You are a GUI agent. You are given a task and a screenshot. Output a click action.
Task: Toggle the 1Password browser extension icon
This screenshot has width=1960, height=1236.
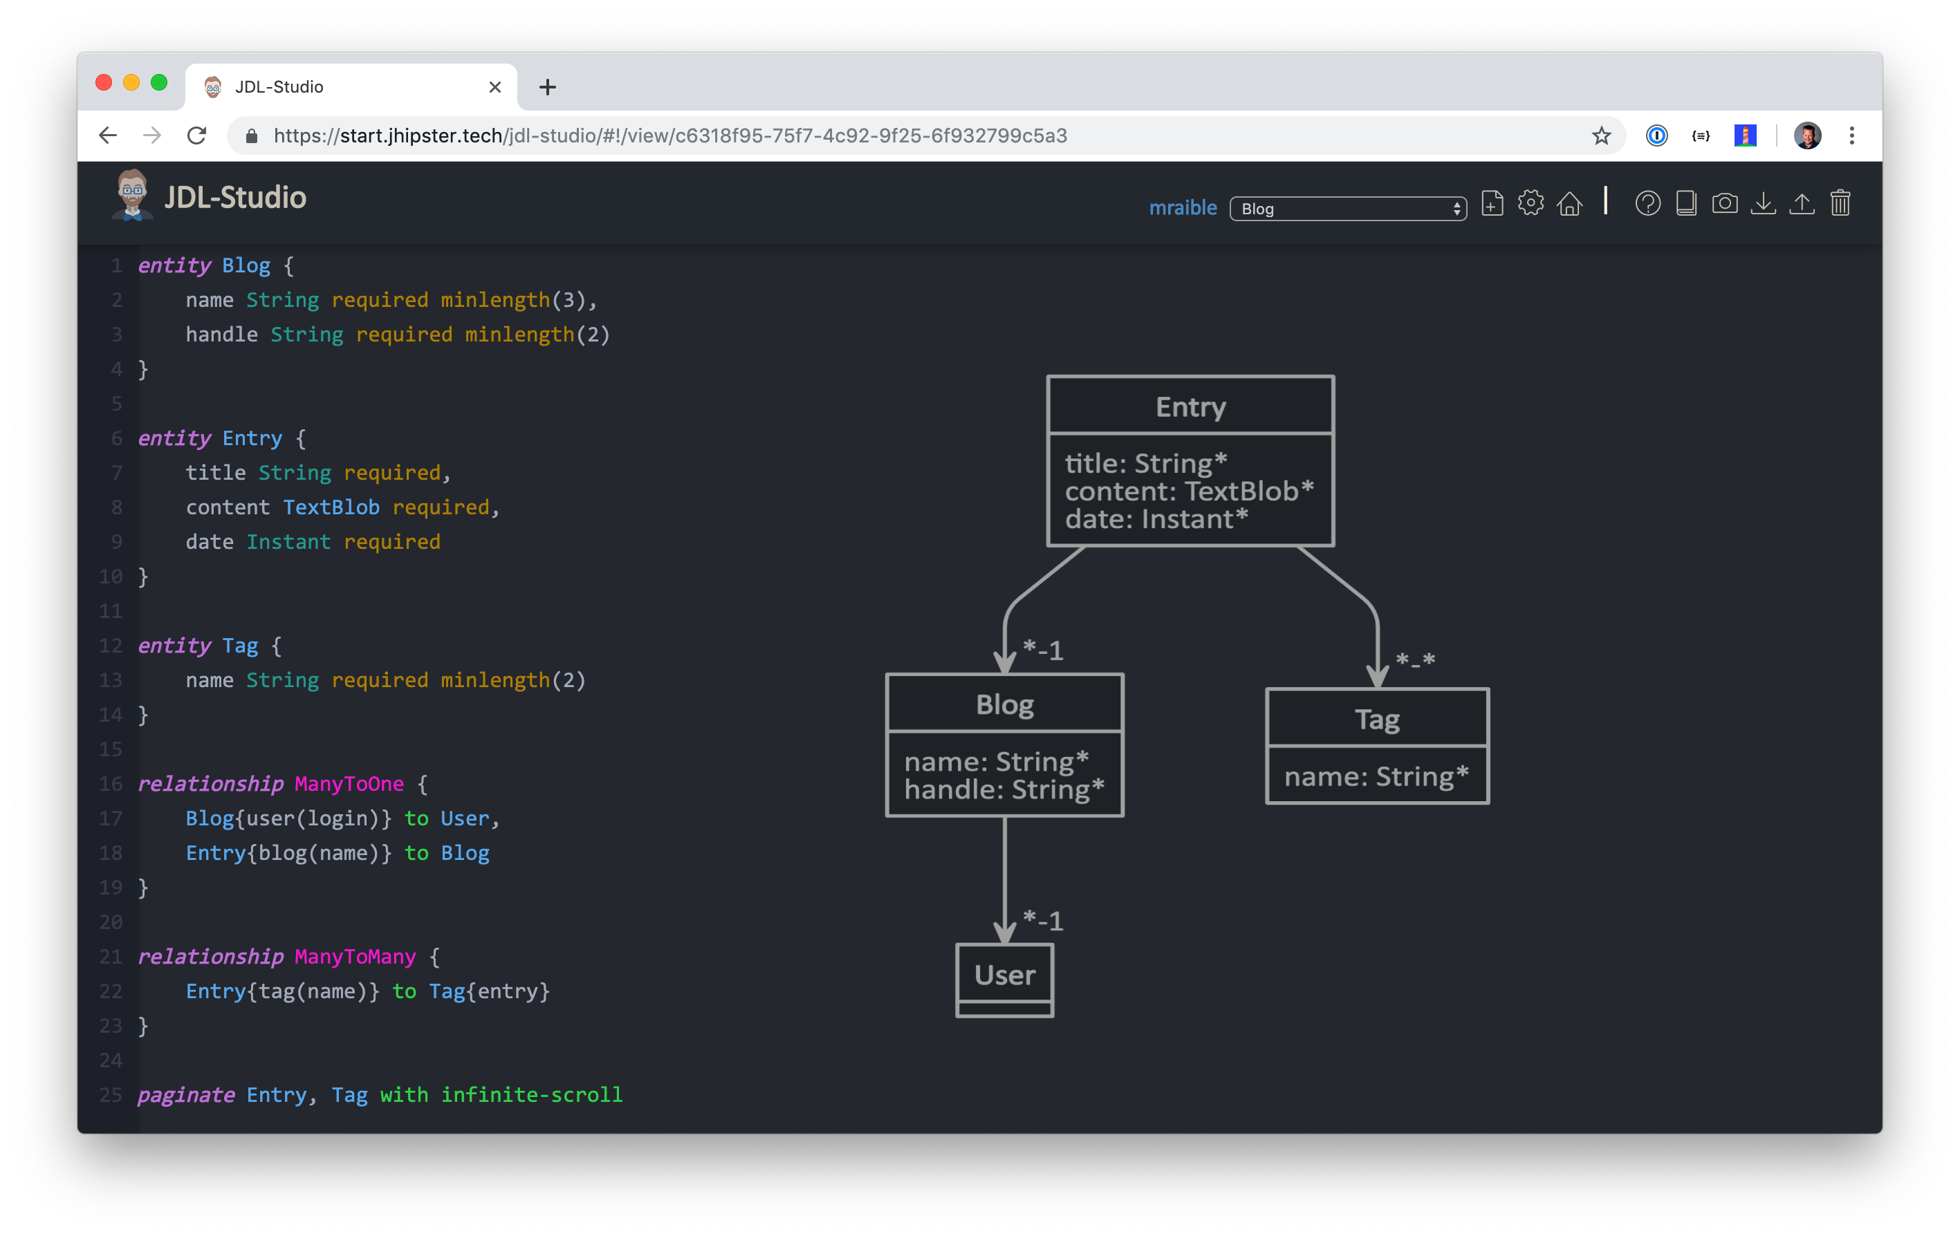coord(1655,135)
